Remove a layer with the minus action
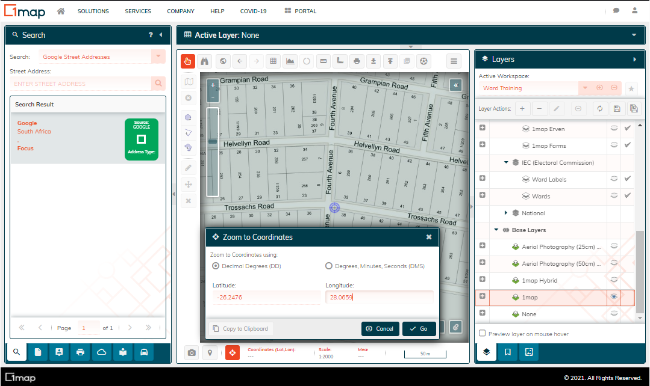 (539, 109)
